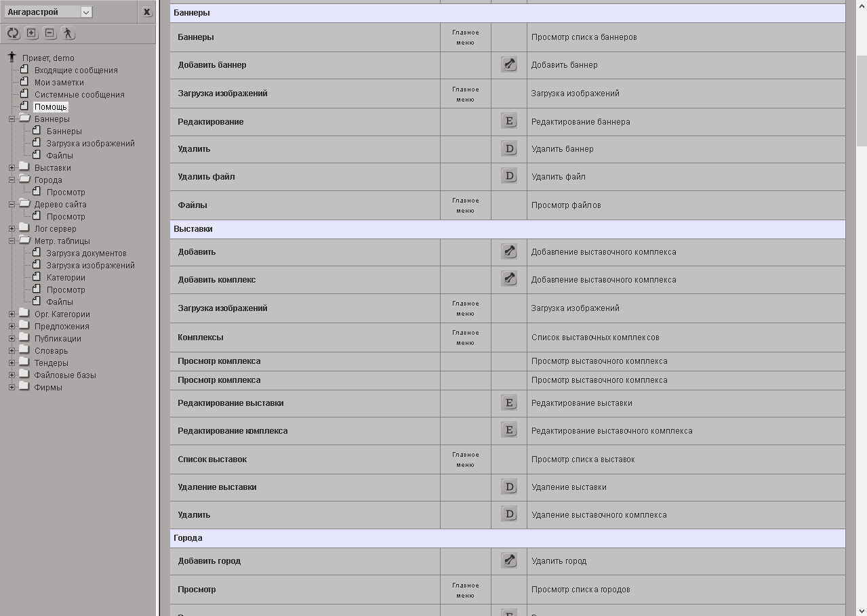Click the add icon in 'Добавить баннер' row
Screen dimensions: 867x616
click(508, 64)
